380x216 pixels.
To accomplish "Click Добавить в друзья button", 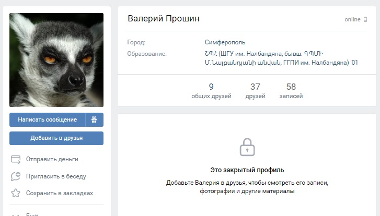I will [56, 138].
